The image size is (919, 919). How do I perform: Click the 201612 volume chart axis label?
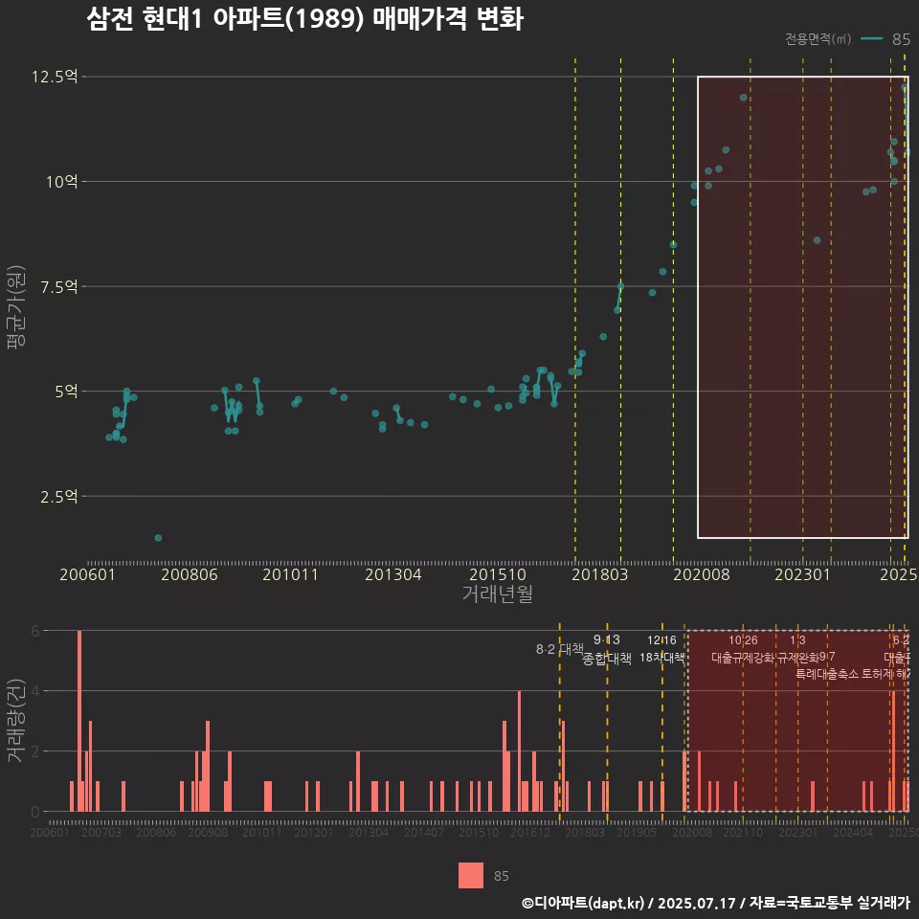[529, 832]
